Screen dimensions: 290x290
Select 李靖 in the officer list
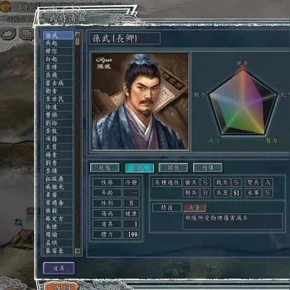[x=58, y=67]
